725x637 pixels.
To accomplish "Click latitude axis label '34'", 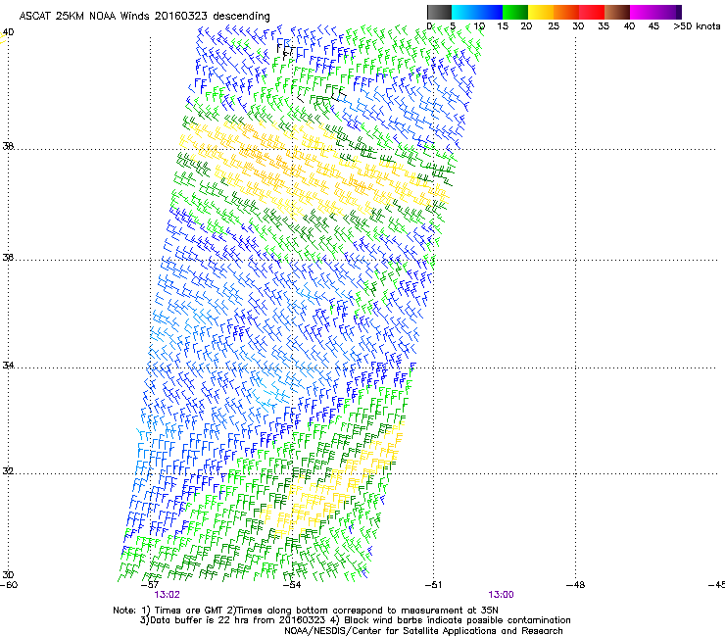I will (x=8, y=365).
